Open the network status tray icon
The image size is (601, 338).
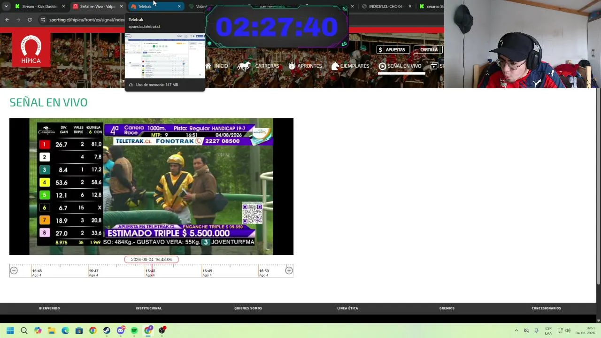pyautogui.click(x=560, y=330)
